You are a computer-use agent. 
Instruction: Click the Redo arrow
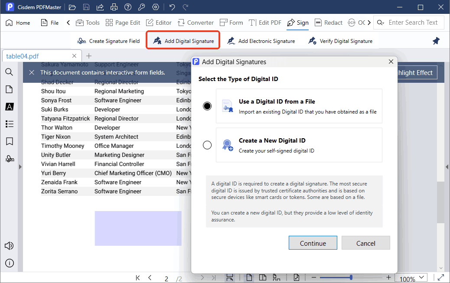(x=186, y=7)
